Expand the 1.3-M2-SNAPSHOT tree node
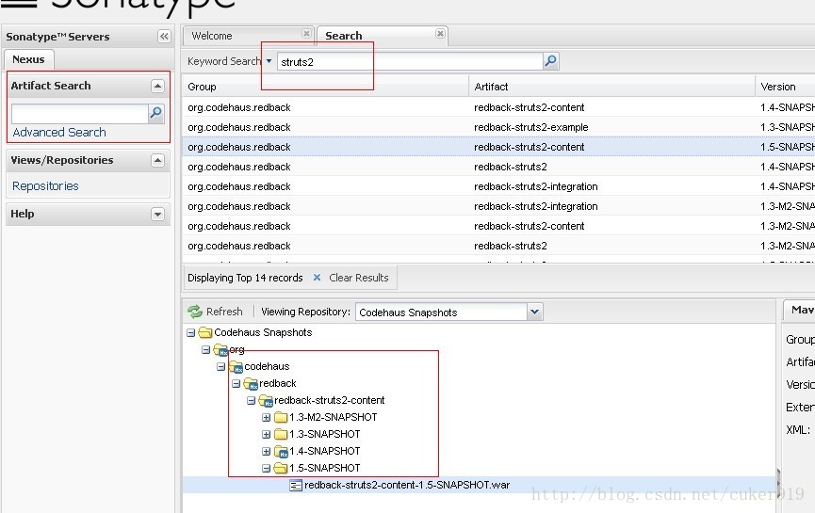The width and height of the screenshot is (815, 513). pyautogui.click(x=266, y=418)
